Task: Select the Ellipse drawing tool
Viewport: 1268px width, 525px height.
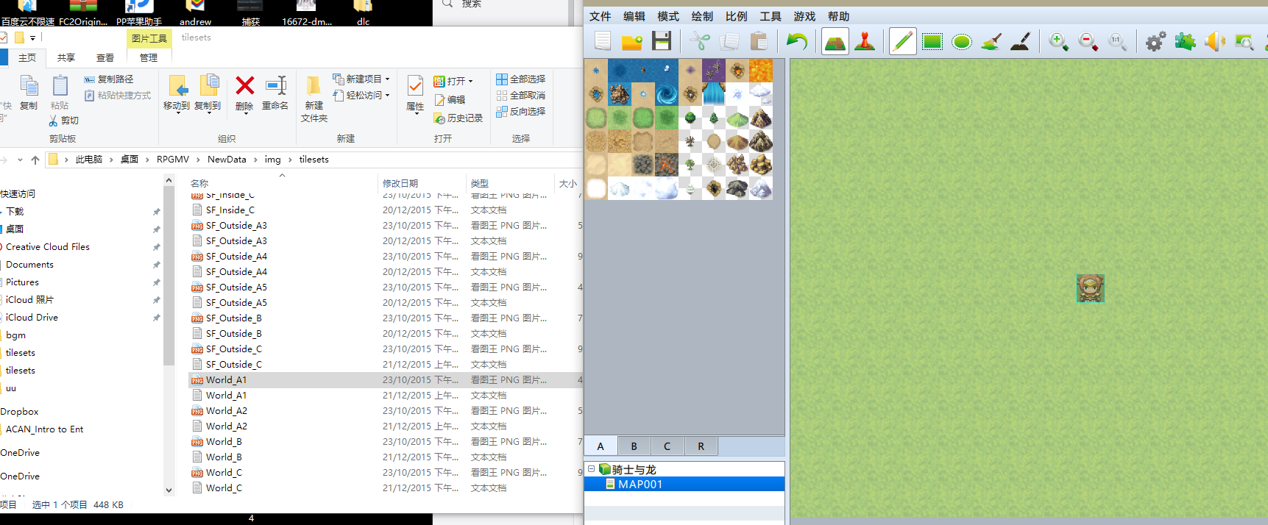Action: click(962, 42)
